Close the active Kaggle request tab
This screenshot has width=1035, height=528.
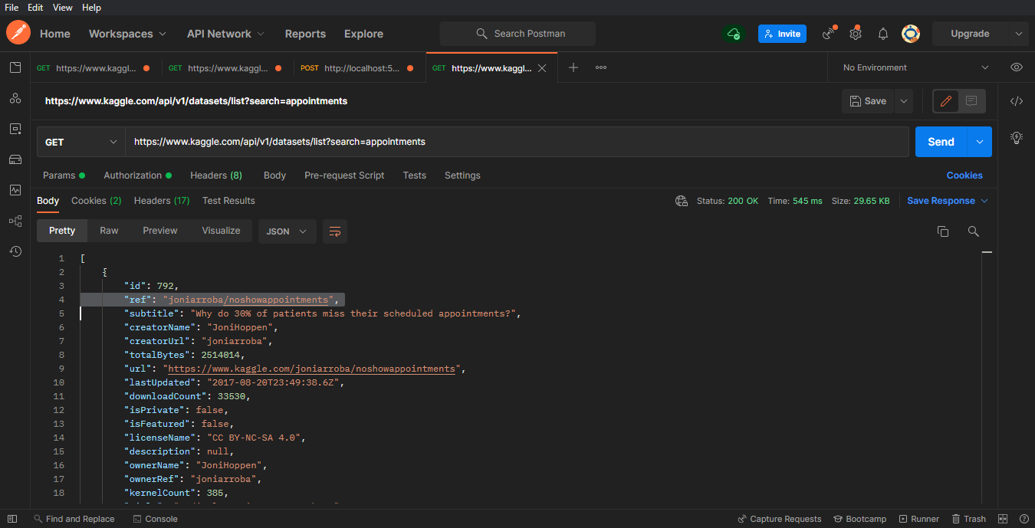pyautogui.click(x=542, y=68)
